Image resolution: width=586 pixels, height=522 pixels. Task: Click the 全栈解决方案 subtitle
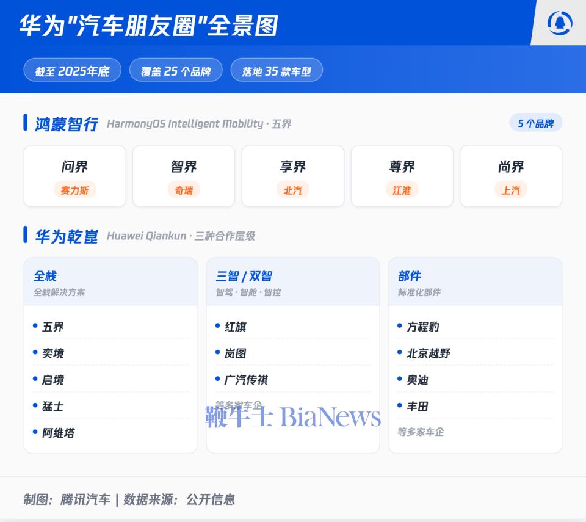59,292
